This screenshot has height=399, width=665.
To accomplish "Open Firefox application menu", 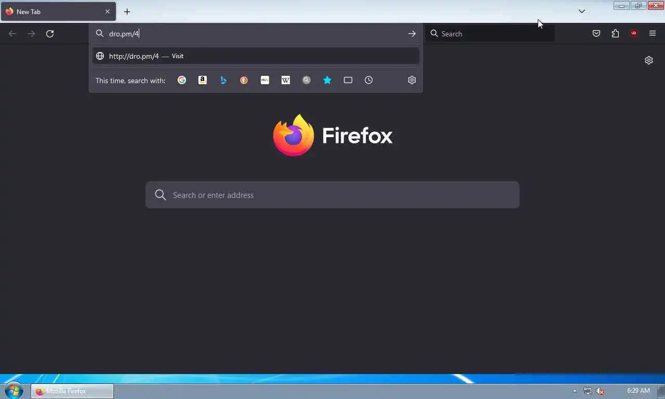I will (653, 34).
